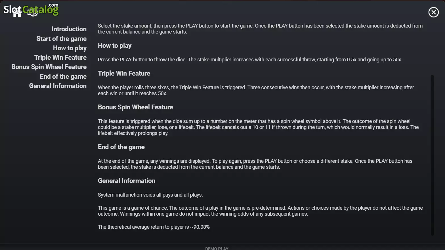The image size is (445, 250).
Task: Open Bonus Spin Wheel Feature sidebar link
Action: [49, 67]
